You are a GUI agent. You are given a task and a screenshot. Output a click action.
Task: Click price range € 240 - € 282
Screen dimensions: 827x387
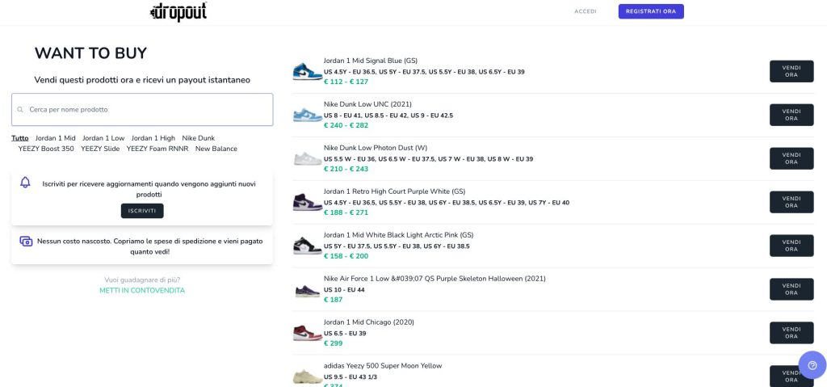[346, 126]
